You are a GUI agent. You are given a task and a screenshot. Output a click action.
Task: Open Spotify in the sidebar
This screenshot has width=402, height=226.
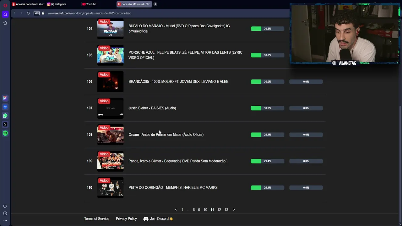(x=5, y=133)
